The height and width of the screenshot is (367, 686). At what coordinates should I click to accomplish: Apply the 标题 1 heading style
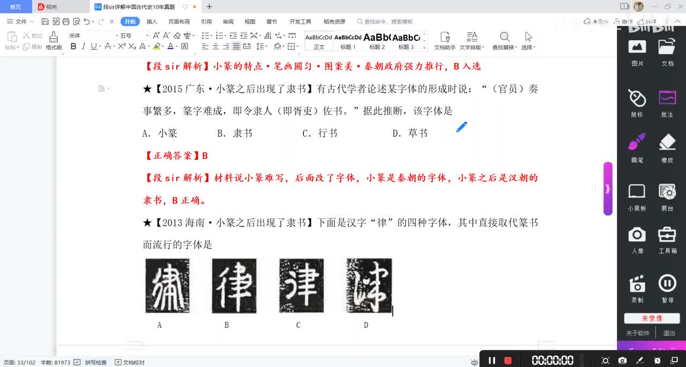click(x=348, y=41)
